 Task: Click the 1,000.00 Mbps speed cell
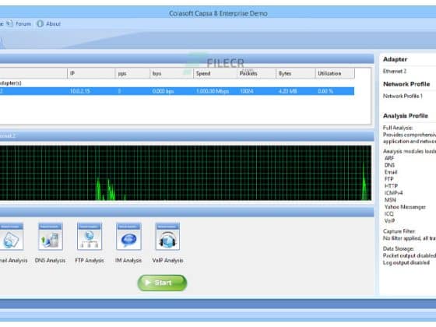click(x=213, y=91)
